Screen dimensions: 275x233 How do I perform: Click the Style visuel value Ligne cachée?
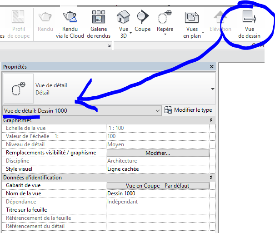(158, 169)
